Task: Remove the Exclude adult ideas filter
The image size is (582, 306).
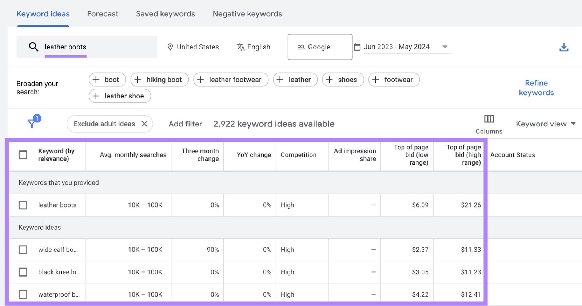Action: pyautogui.click(x=144, y=124)
